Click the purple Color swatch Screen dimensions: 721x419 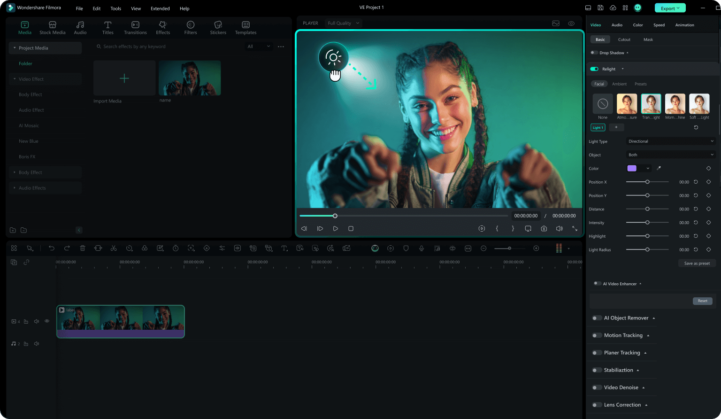[x=632, y=168]
